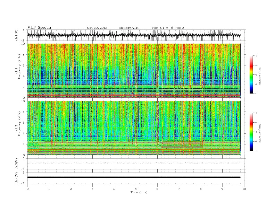Screen dimensions: 275x212
Task: Click the "-7" tick on ch.2 color bar
Action: click(256, 151)
